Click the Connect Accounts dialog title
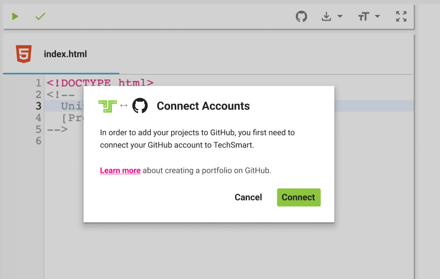The height and width of the screenshot is (279, 440). pos(203,106)
